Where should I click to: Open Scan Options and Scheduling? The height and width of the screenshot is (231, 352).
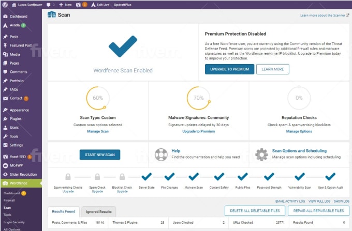(299, 151)
